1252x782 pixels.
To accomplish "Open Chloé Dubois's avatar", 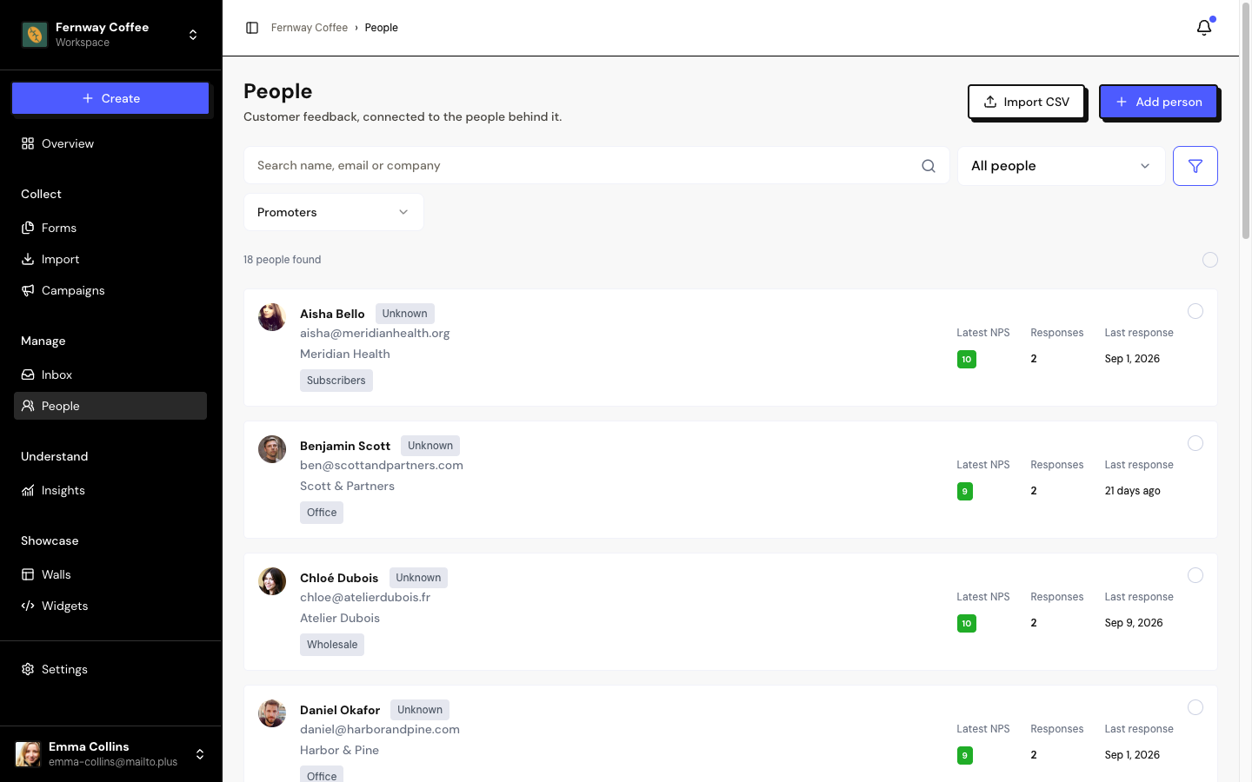I will [272, 581].
